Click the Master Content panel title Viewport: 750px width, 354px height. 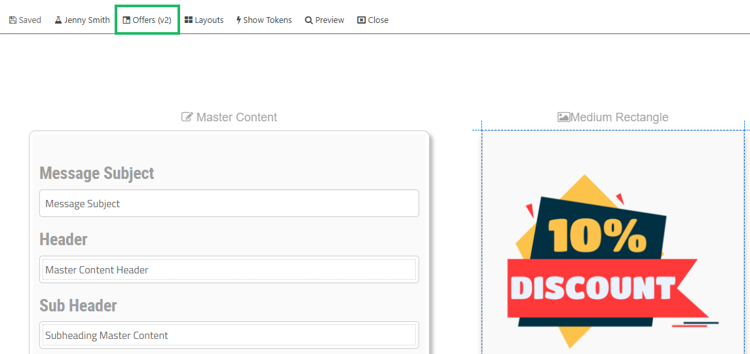(x=236, y=117)
